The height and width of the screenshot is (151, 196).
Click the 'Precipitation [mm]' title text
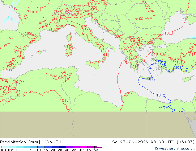(20, 142)
